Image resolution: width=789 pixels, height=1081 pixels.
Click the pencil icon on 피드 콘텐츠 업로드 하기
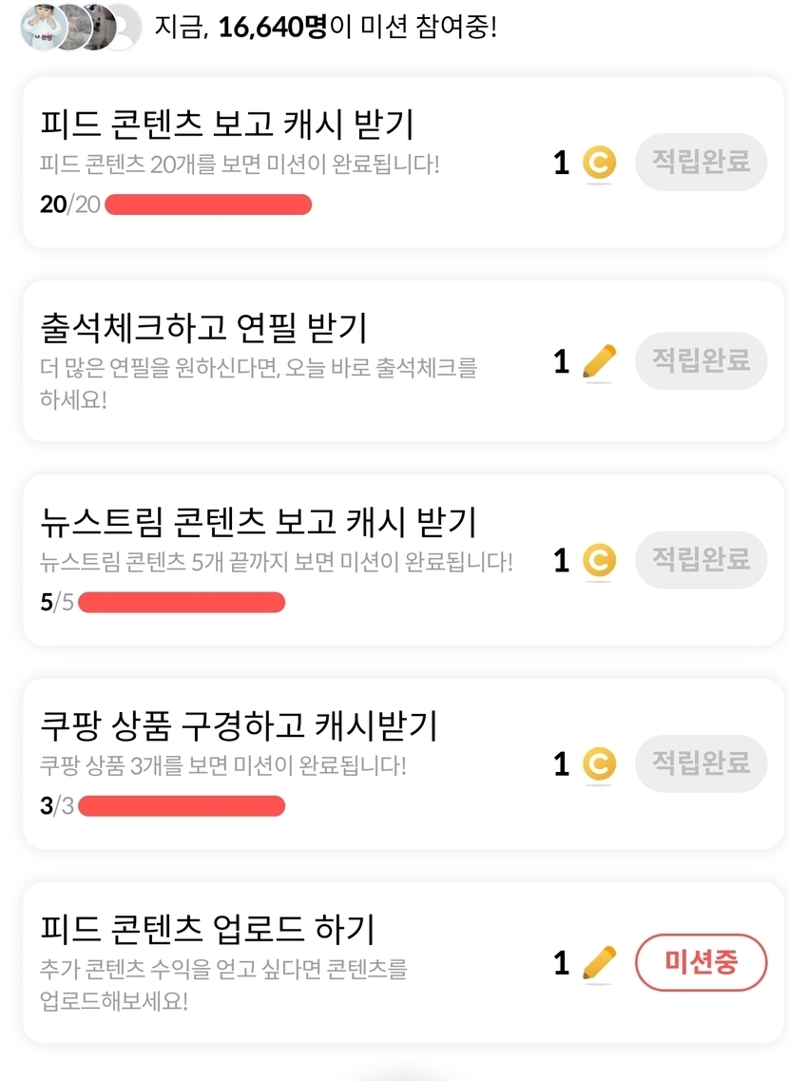598,963
